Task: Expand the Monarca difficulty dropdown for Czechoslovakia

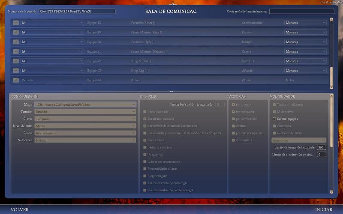Action: (305, 23)
